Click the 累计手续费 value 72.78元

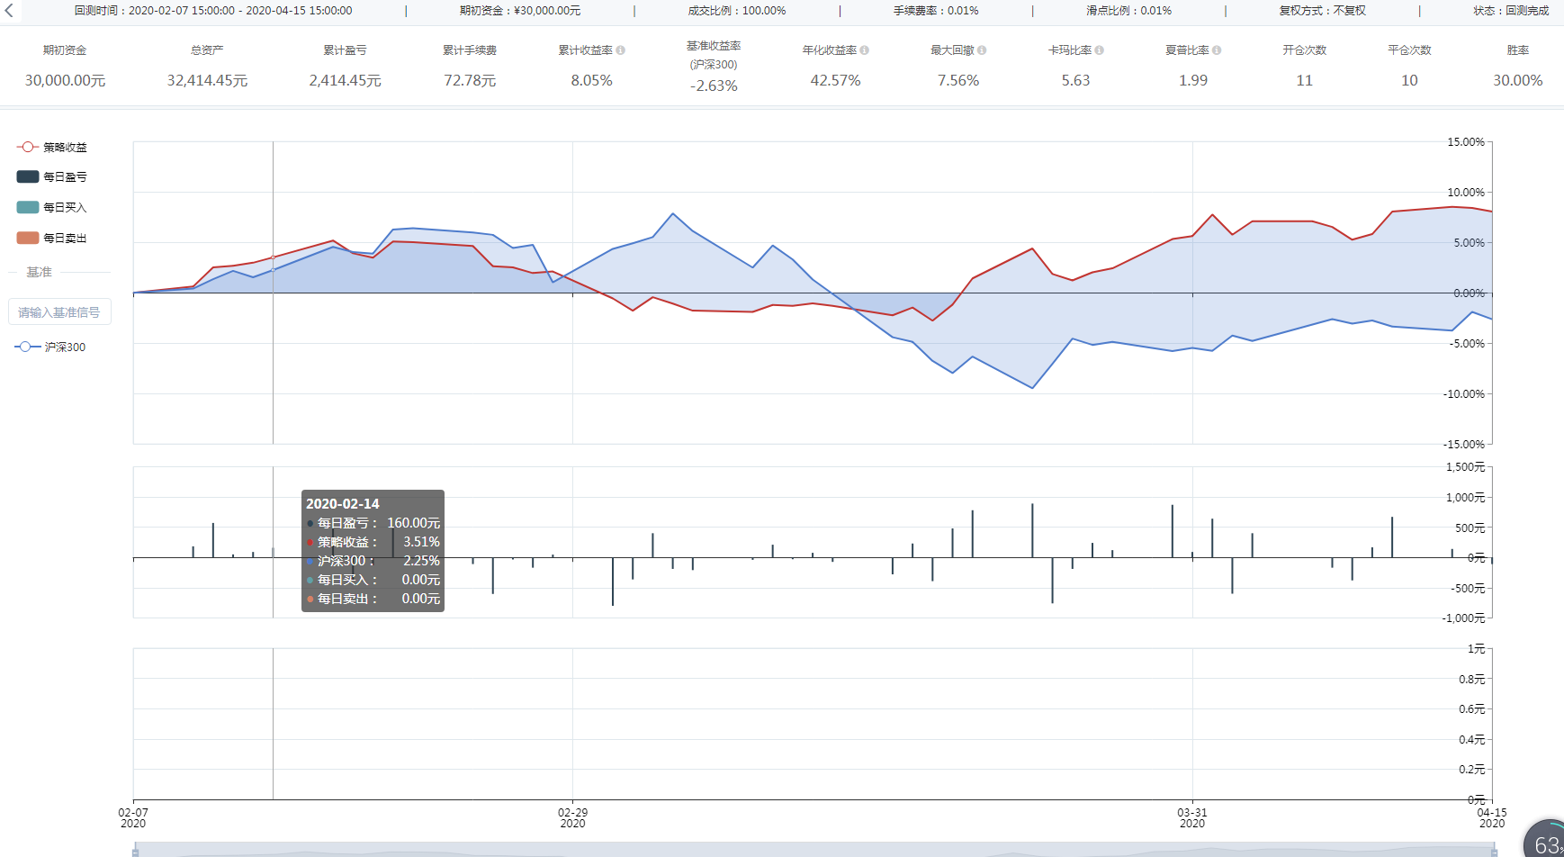click(470, 81)
